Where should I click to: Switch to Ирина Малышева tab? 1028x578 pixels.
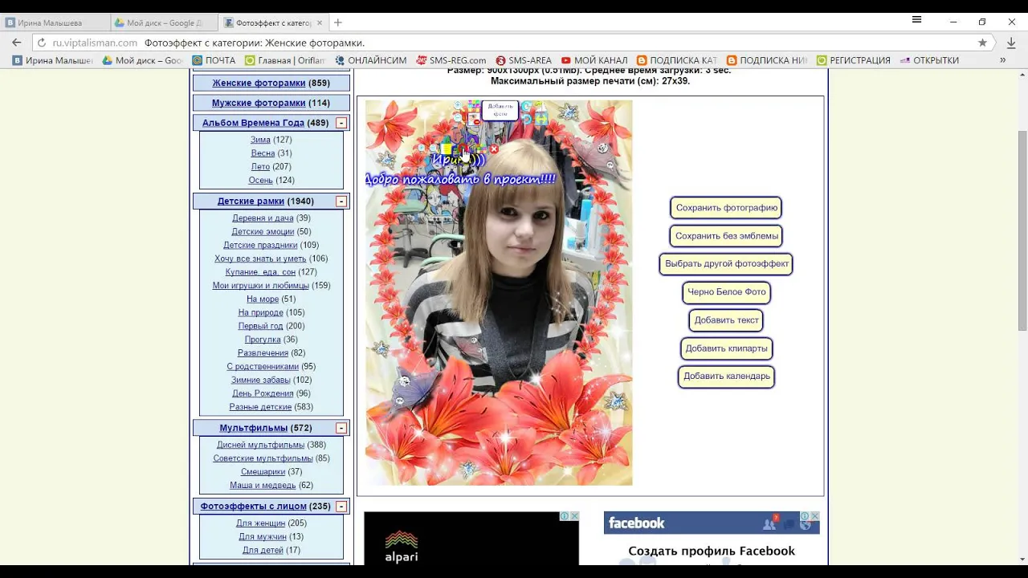pyautogui.click(x=54, y=22)
